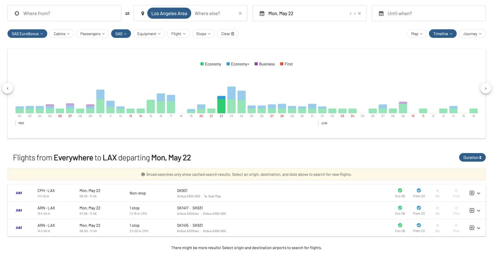This screenshot has width=497, height=270.
Task: Click Prem (2) checkmark for CPH-LAX
Action: click(419, 191)
